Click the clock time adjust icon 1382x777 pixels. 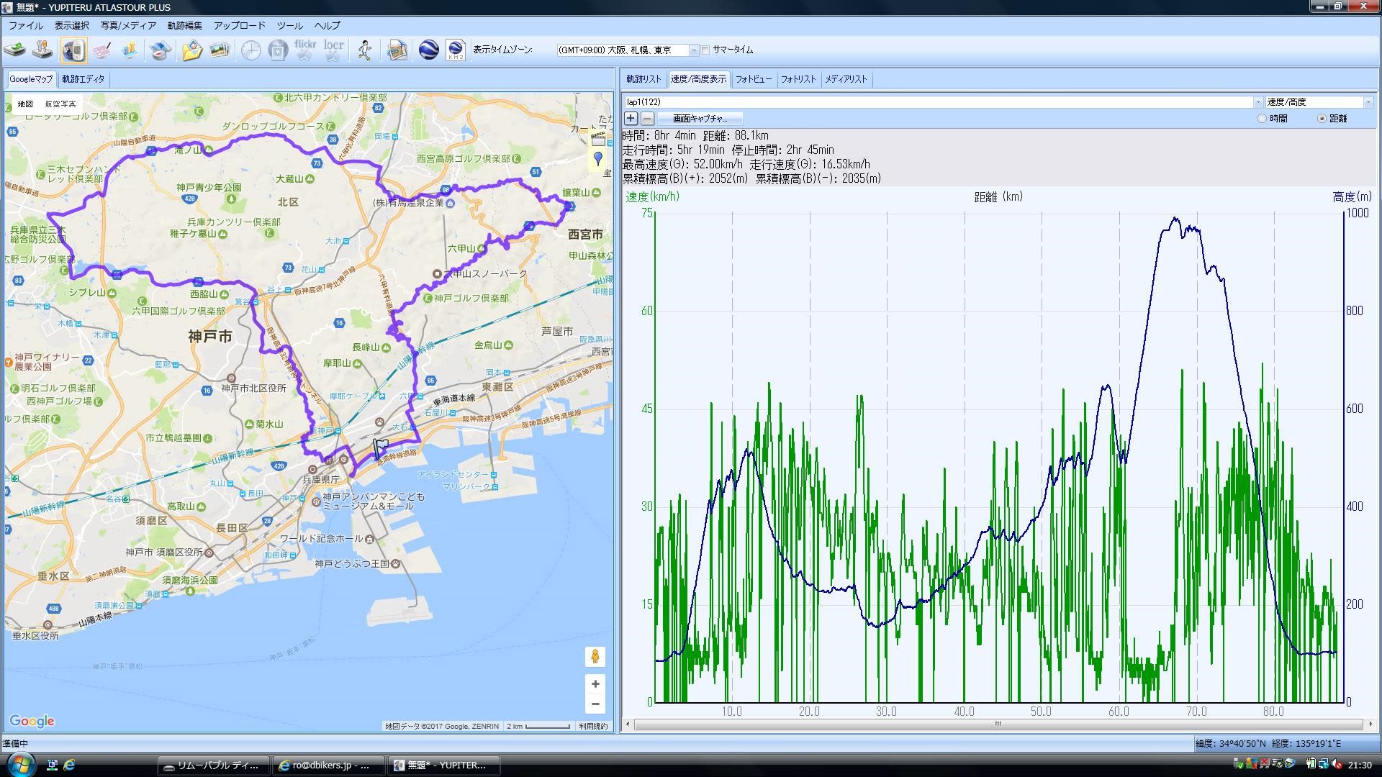pyautogui.click(x=250, y=50)
